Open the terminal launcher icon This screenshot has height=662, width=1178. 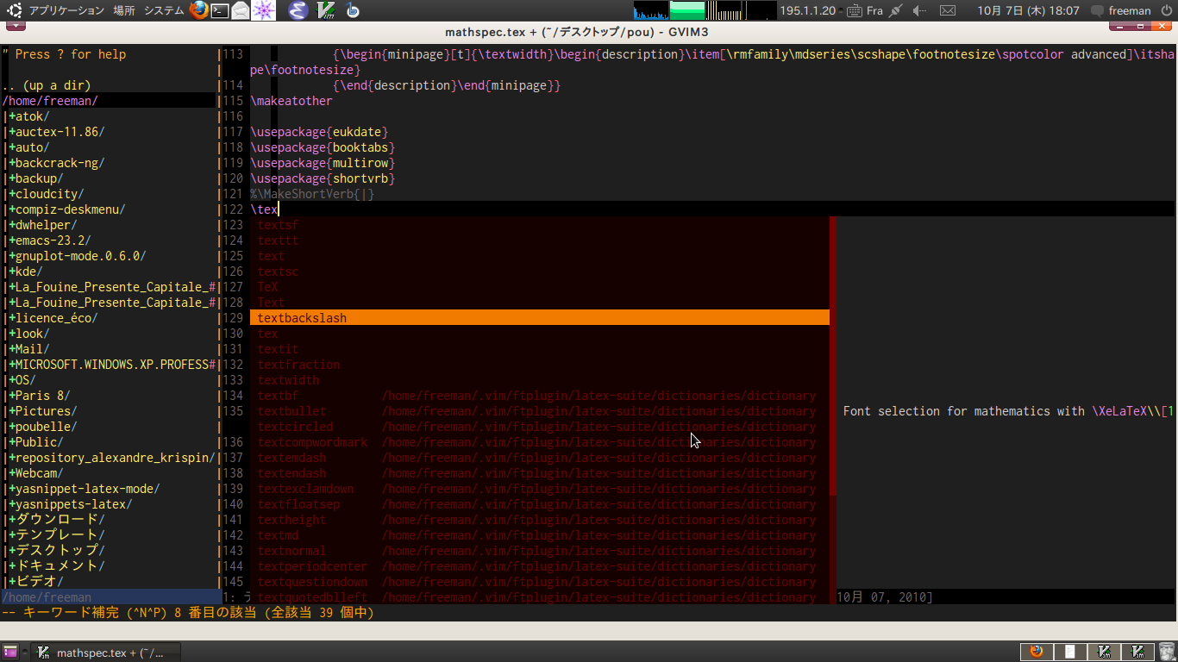[220, 10]
